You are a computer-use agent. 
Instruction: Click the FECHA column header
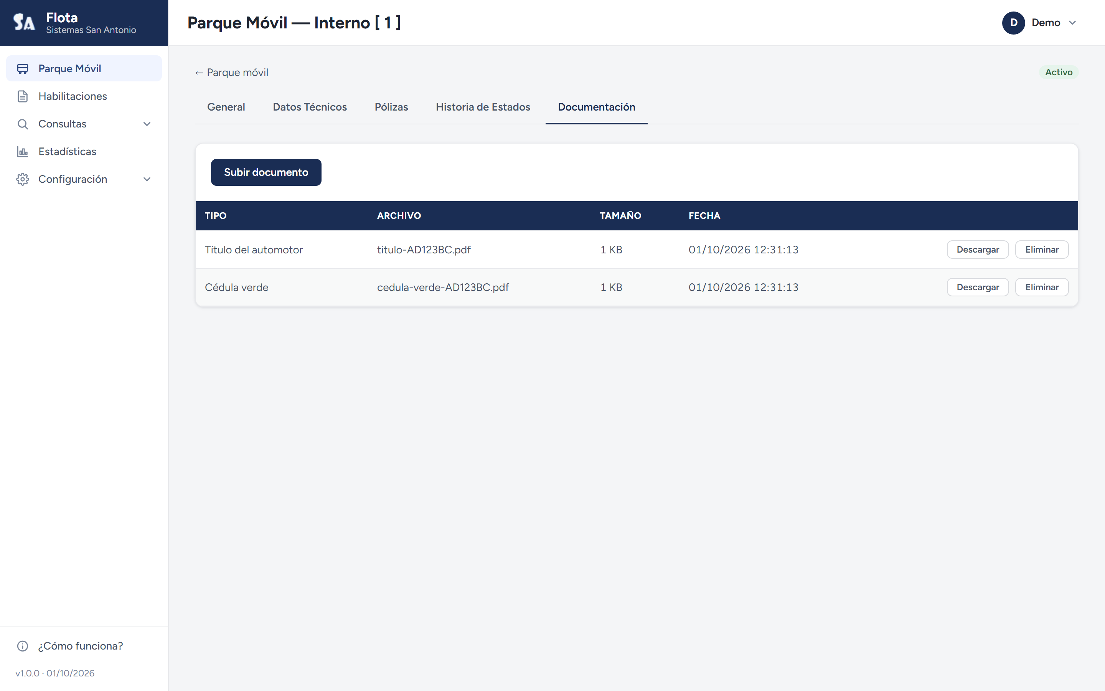[704, 216]
